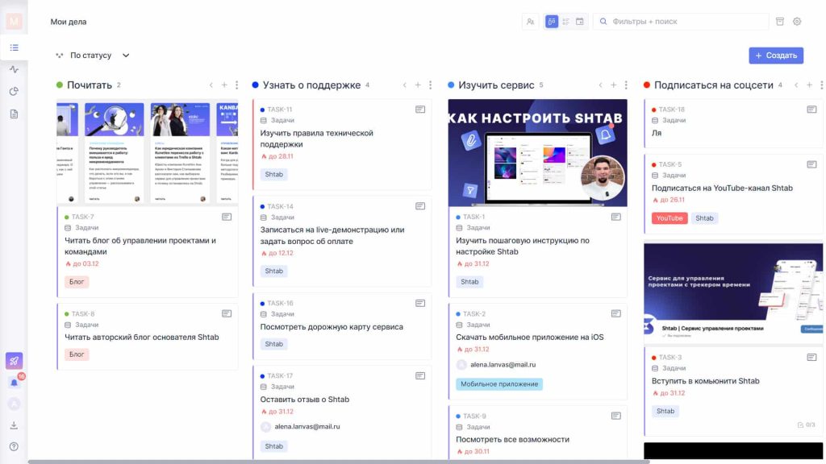Click the YouTube tag on TASK-5
This screenshot has height=464, width=826.
(670, 218)
